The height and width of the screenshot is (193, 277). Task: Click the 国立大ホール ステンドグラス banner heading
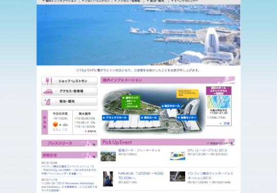219,91
